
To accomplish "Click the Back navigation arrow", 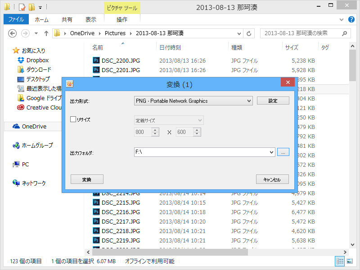I will [13, 33].
